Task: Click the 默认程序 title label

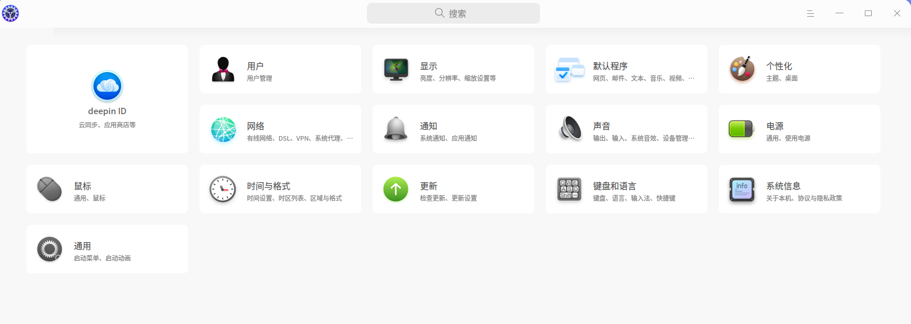Action: [x=610, y=66]
